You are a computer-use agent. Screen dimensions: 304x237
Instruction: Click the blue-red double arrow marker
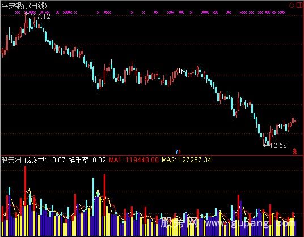tap(179, 152)
